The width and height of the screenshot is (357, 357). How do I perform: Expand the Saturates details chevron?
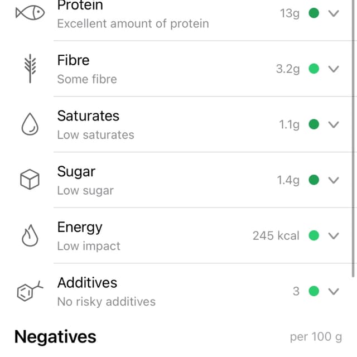pyautogui.click(x=334, y=124)
